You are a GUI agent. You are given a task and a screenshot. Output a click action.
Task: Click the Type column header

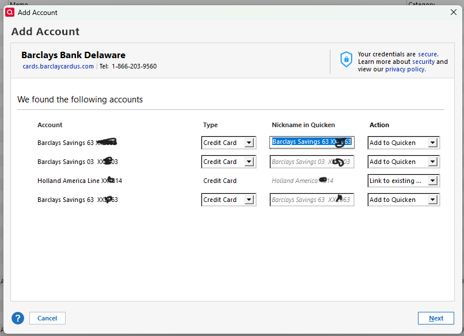[210, 125]
